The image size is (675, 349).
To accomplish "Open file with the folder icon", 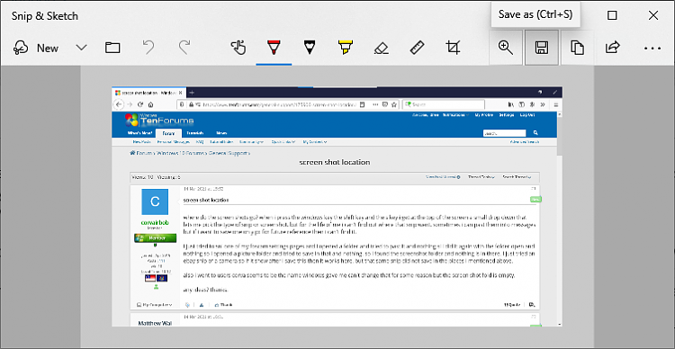I will coord(112,48).
